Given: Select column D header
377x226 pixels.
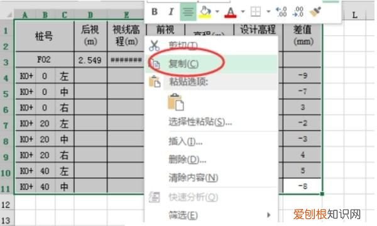Looking at the screenshot, I should 90,15.
